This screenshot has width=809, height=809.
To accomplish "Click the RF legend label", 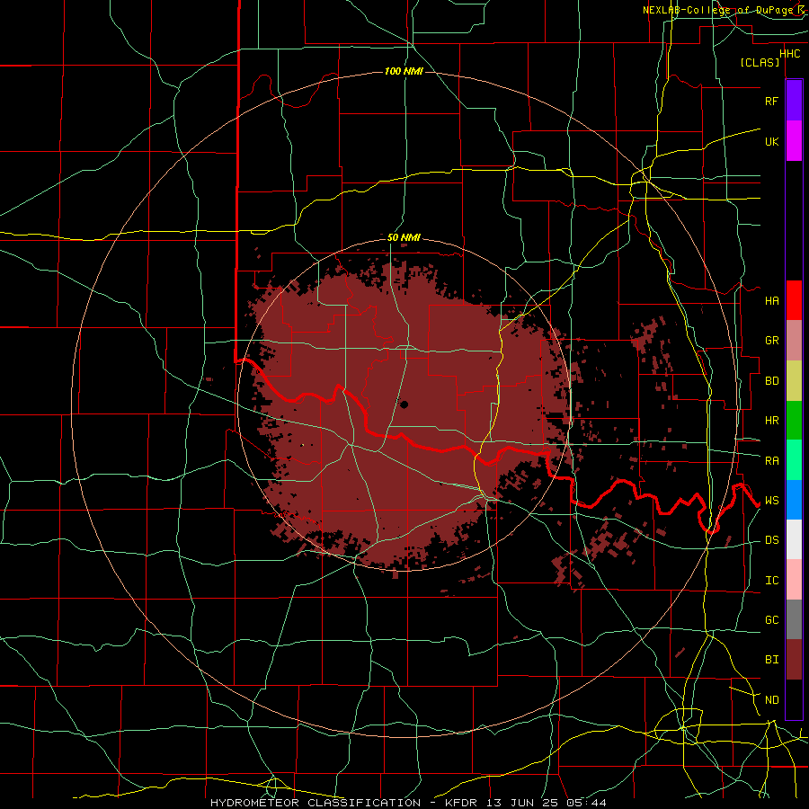I will coord(771,101).
